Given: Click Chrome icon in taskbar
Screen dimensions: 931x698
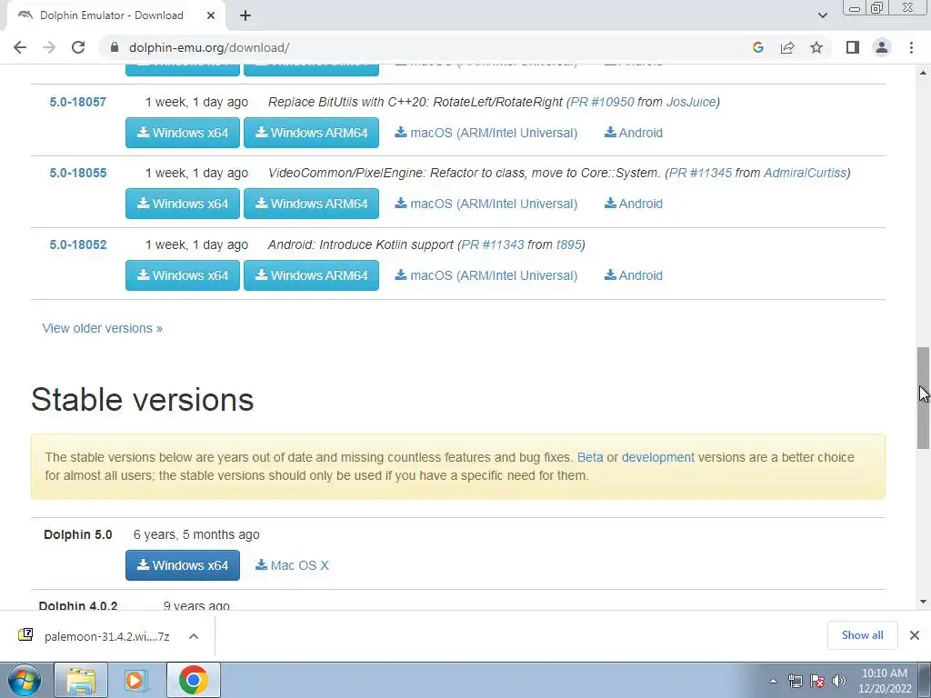Looking at the screenshot, I should pos(193,680).
